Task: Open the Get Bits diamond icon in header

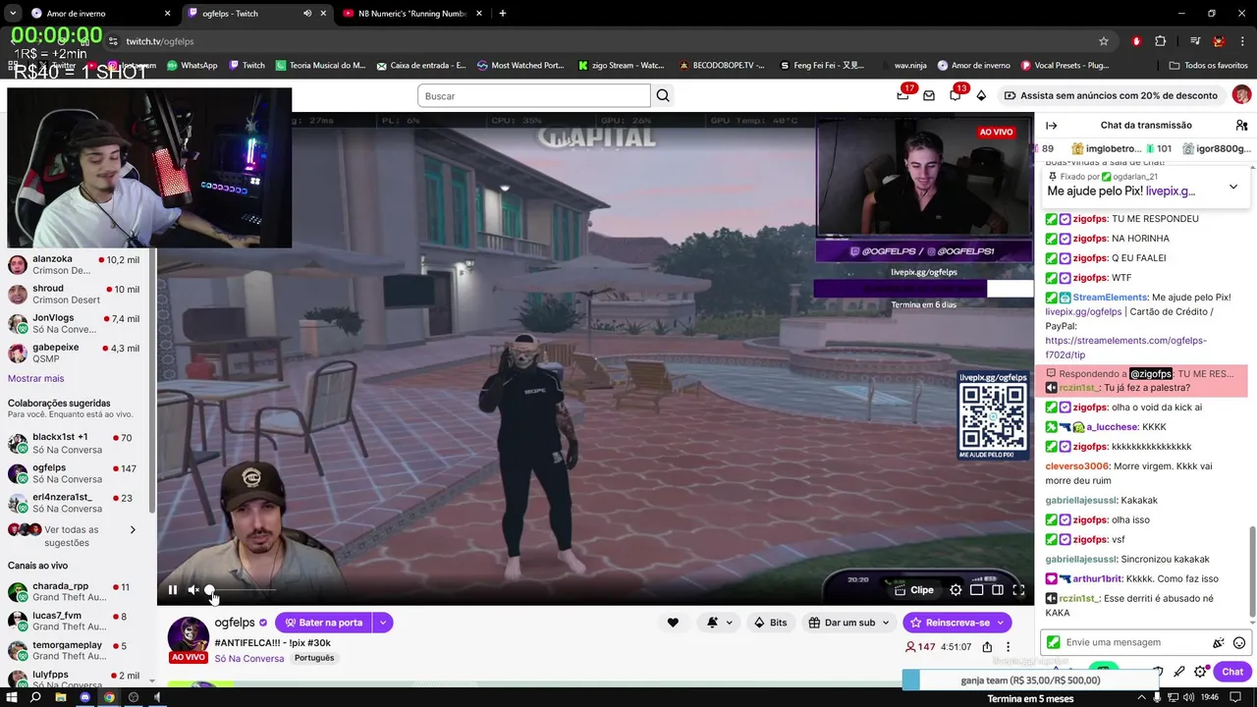Action: pos(981,95)
